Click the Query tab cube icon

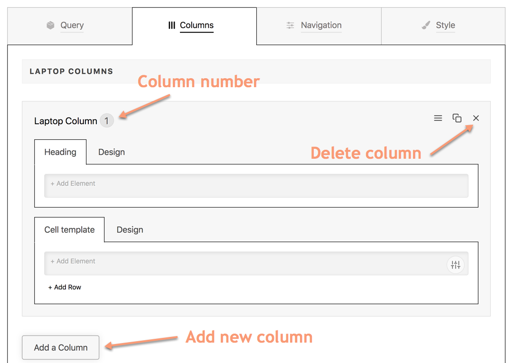pos(51,26)
